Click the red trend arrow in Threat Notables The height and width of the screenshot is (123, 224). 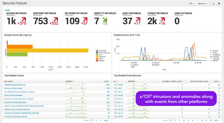[x=163, y=19]
